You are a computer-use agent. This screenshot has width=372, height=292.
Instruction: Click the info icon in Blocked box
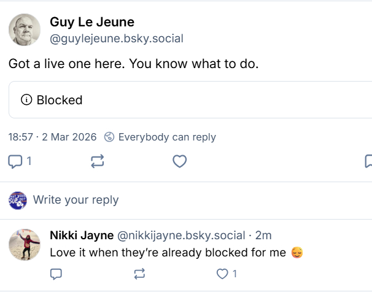tap(26, 100)
